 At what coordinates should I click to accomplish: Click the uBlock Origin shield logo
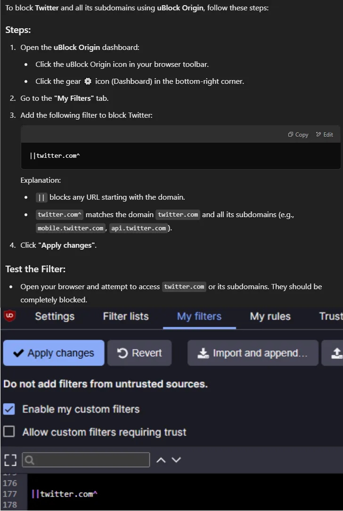point(9,316)
